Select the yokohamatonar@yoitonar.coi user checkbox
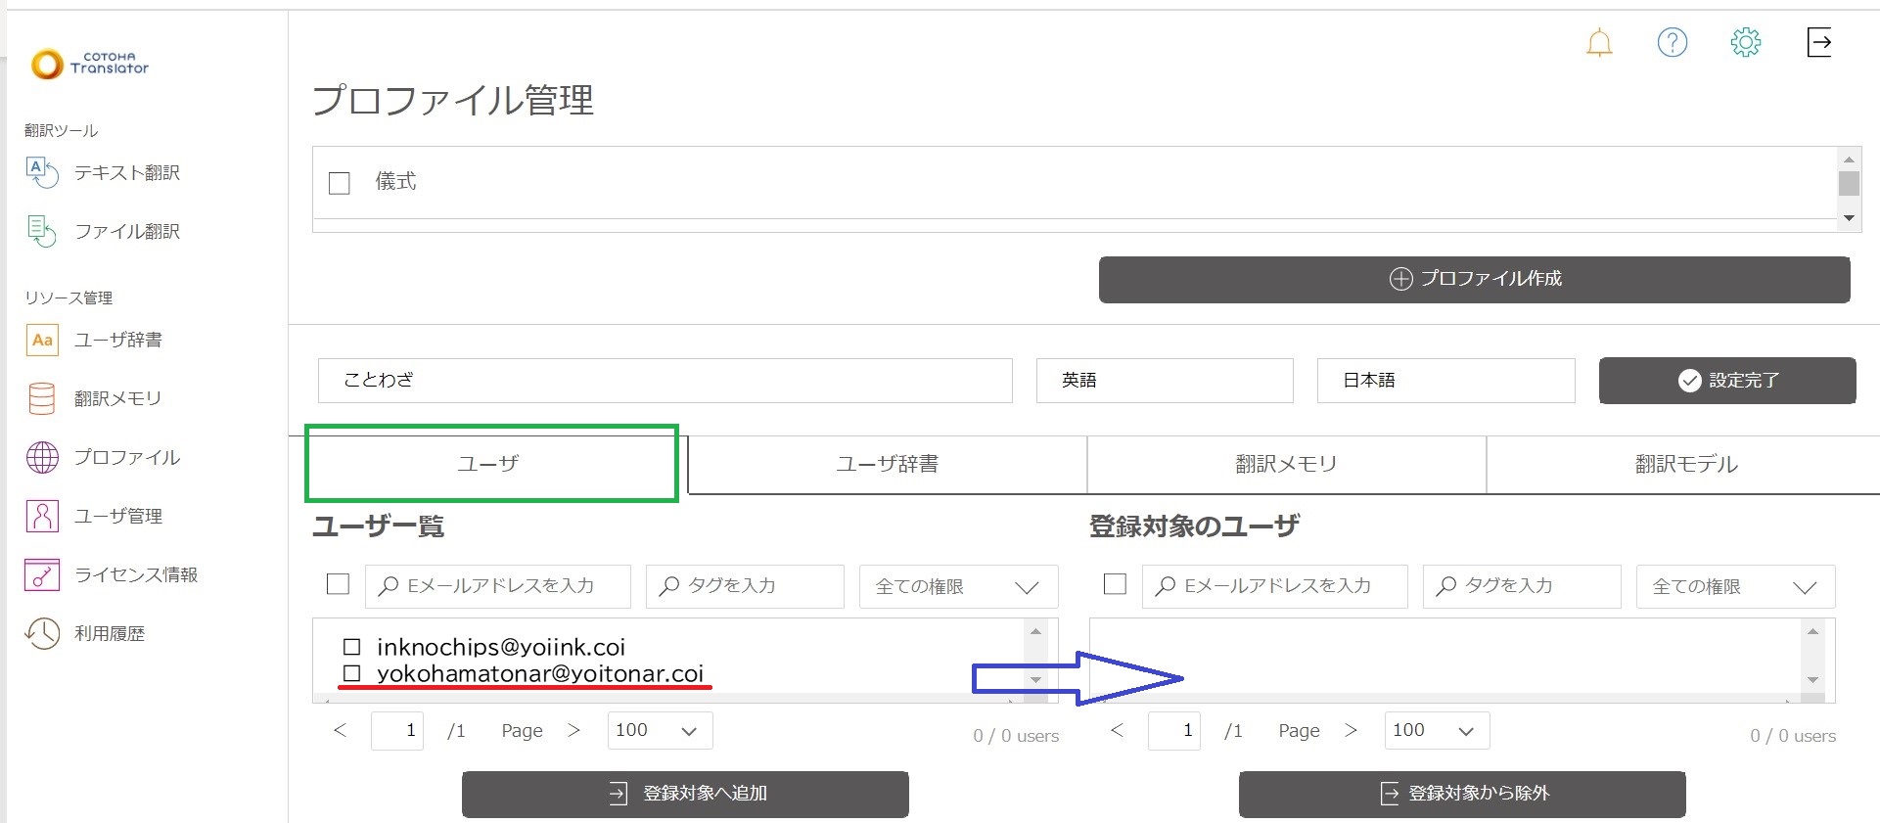 tap(352, 673)
